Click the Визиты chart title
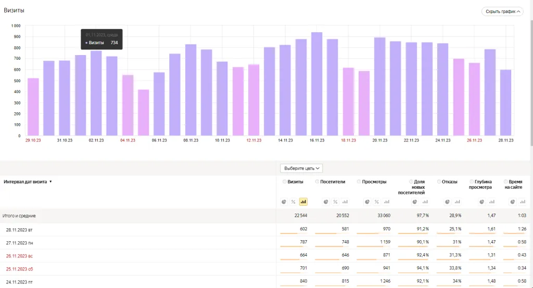Viewport: 533px width, 288px height. [x=14, y=10]
